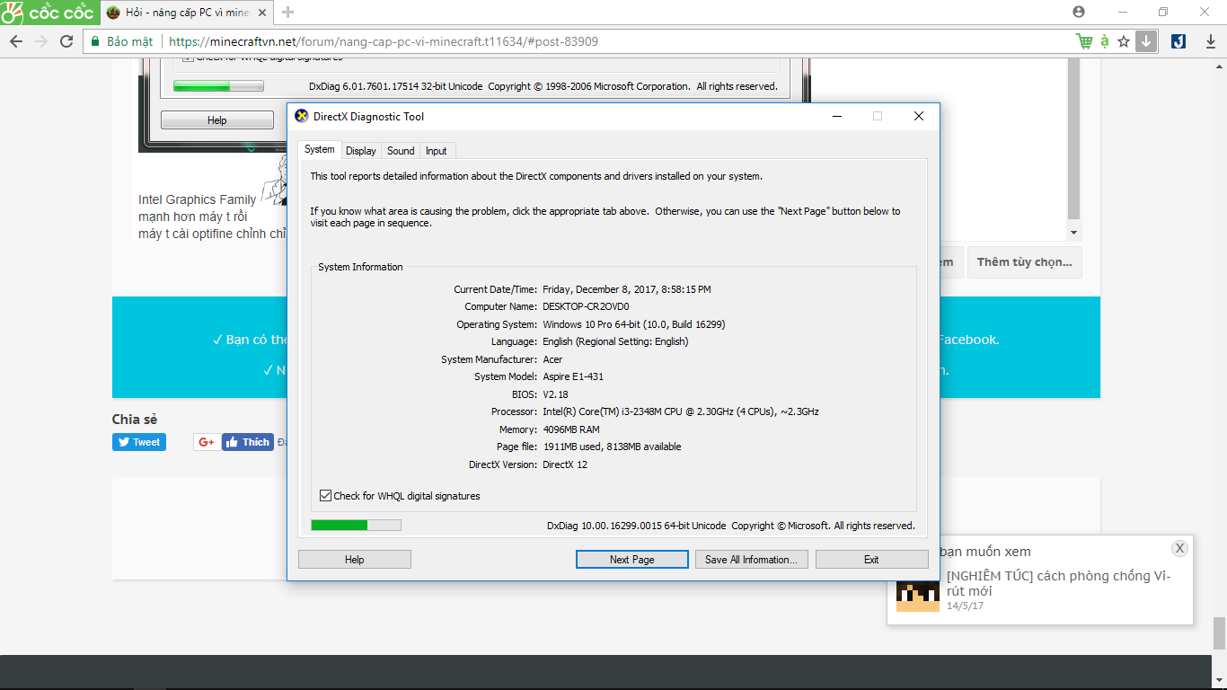Click the "14/5/17" date in popup
1227x690 pixels.
966,606
